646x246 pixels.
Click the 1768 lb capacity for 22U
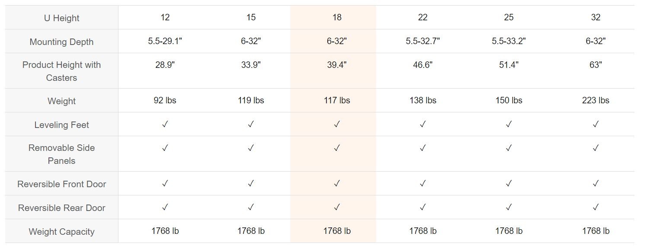[422, 231]
